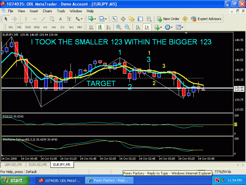
Task: Click the 7776/54 kb connection status
Action: [223, 172]
